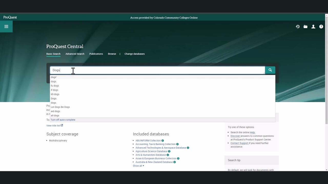Select "aid dogs" suggestion
This screenshot has width=328, height=184.
tap(162, 111)
